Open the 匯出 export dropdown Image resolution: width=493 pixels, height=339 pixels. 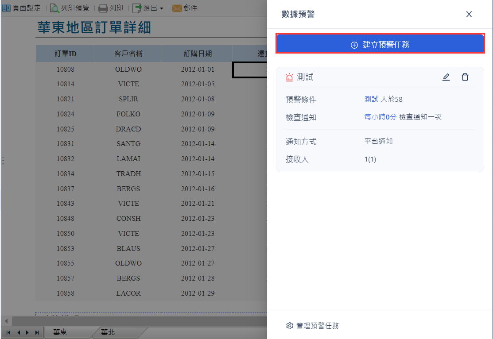(x=148, y=8)
